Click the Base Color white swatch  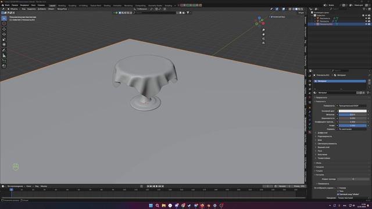[x=353, y=111]
